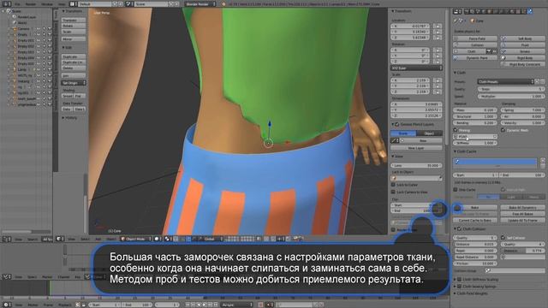Viewport: 548px width, 308px height.
Task: Open the File menu
Action: 17,4
